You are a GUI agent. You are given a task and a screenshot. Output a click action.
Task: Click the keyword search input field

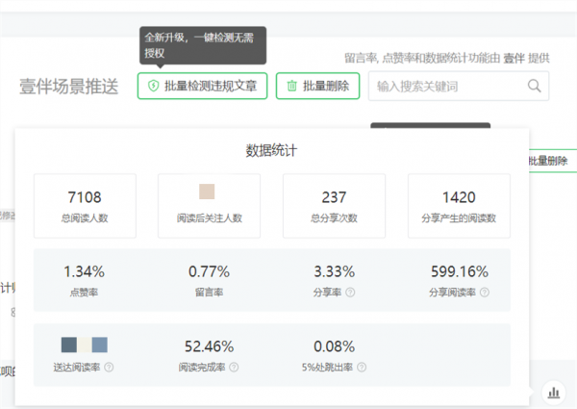click(459, 87)
